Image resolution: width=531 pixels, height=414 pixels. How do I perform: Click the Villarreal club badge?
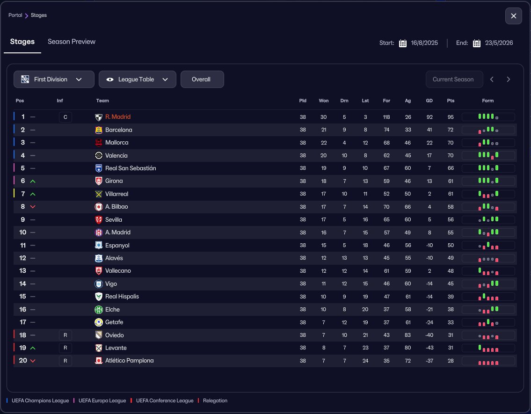coord(99,194)
